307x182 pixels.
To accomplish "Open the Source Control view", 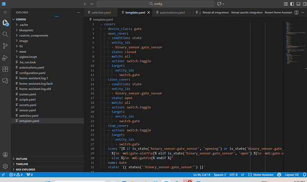I will [5, 46].
